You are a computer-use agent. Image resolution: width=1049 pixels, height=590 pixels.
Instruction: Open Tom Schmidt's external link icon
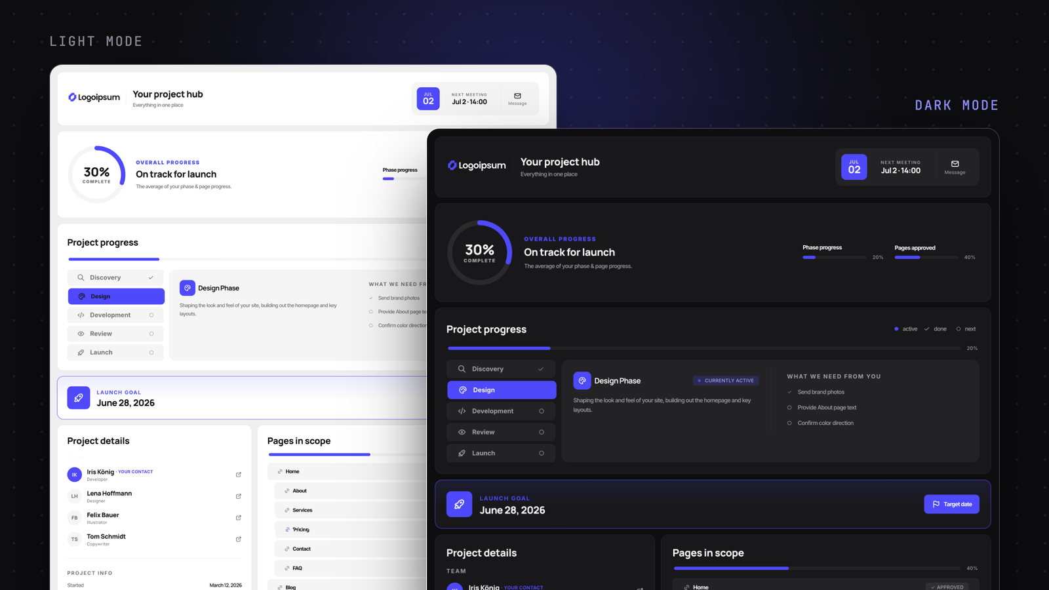[238, 539]
